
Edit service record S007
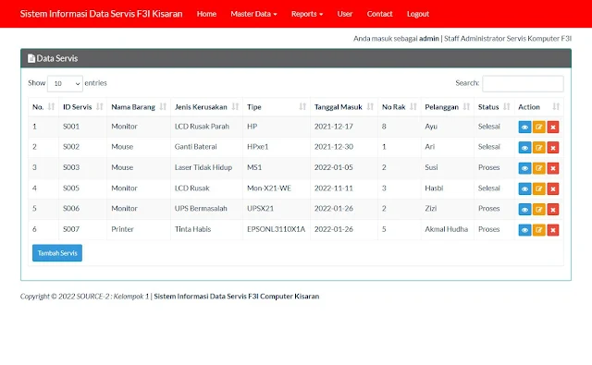(539, 230)
